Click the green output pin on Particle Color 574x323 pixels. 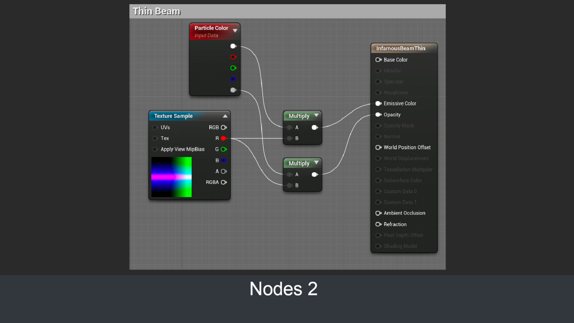pyautogui.click(x=233, y=68)
